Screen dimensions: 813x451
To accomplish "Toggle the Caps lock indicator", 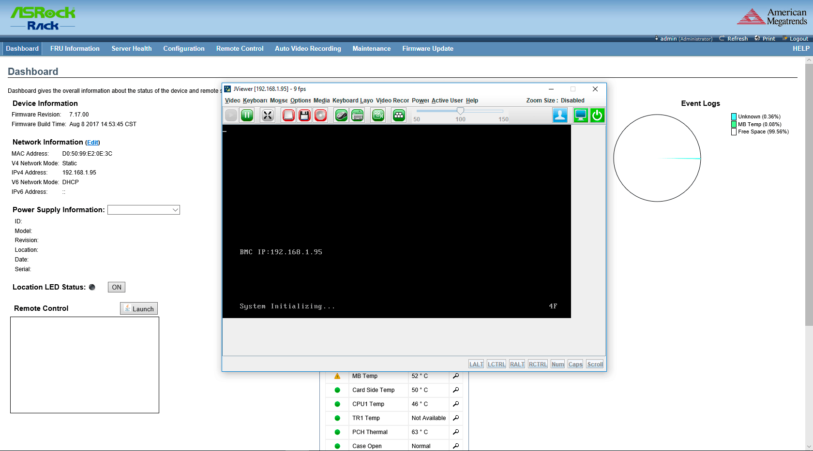I will coord(575,364).
